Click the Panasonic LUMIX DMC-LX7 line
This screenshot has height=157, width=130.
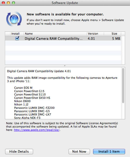(x=32, y=114)
